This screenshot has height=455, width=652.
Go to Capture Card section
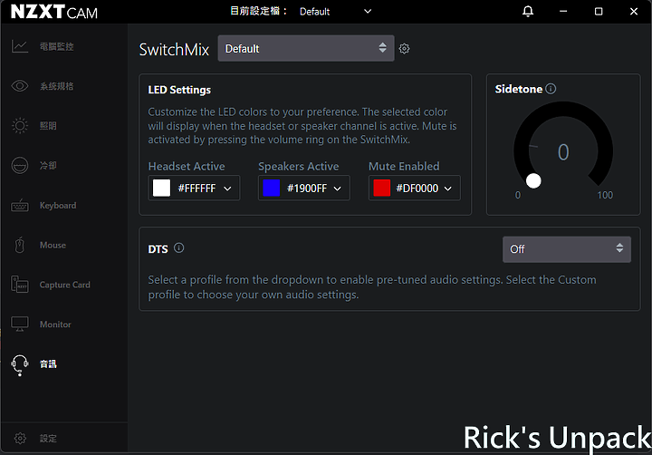pos(65,285)
